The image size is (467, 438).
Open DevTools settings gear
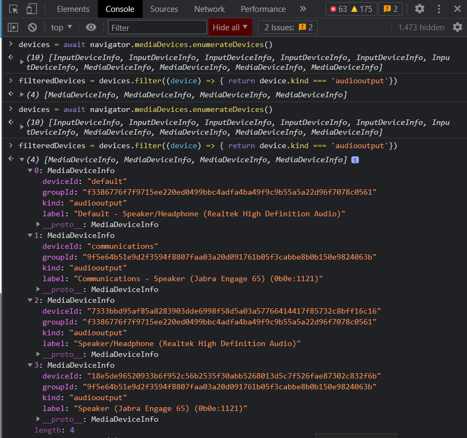[420, 9]
